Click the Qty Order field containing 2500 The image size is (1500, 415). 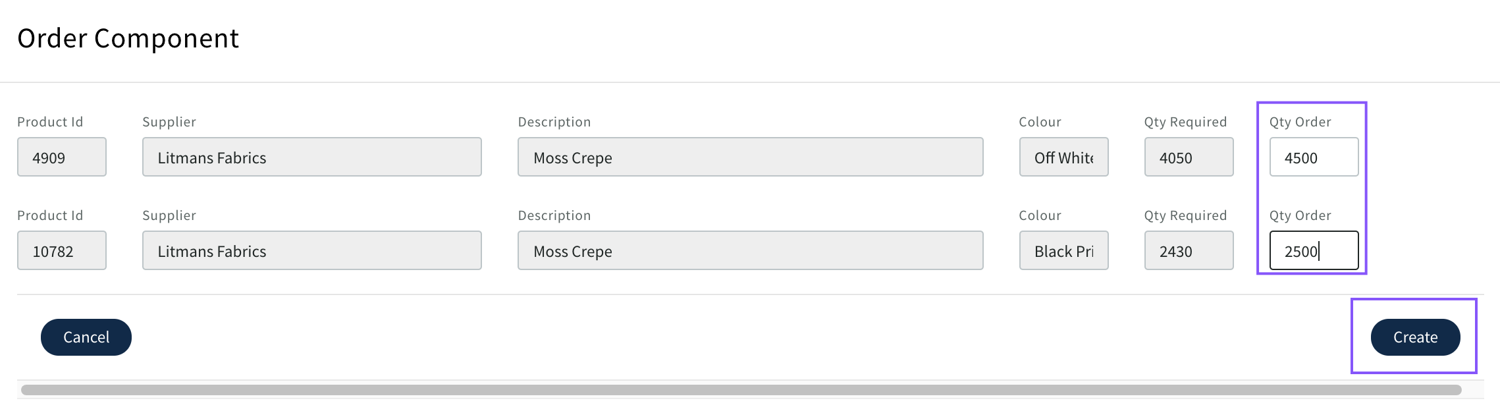pyautogui.click(x=1313, y=251)
